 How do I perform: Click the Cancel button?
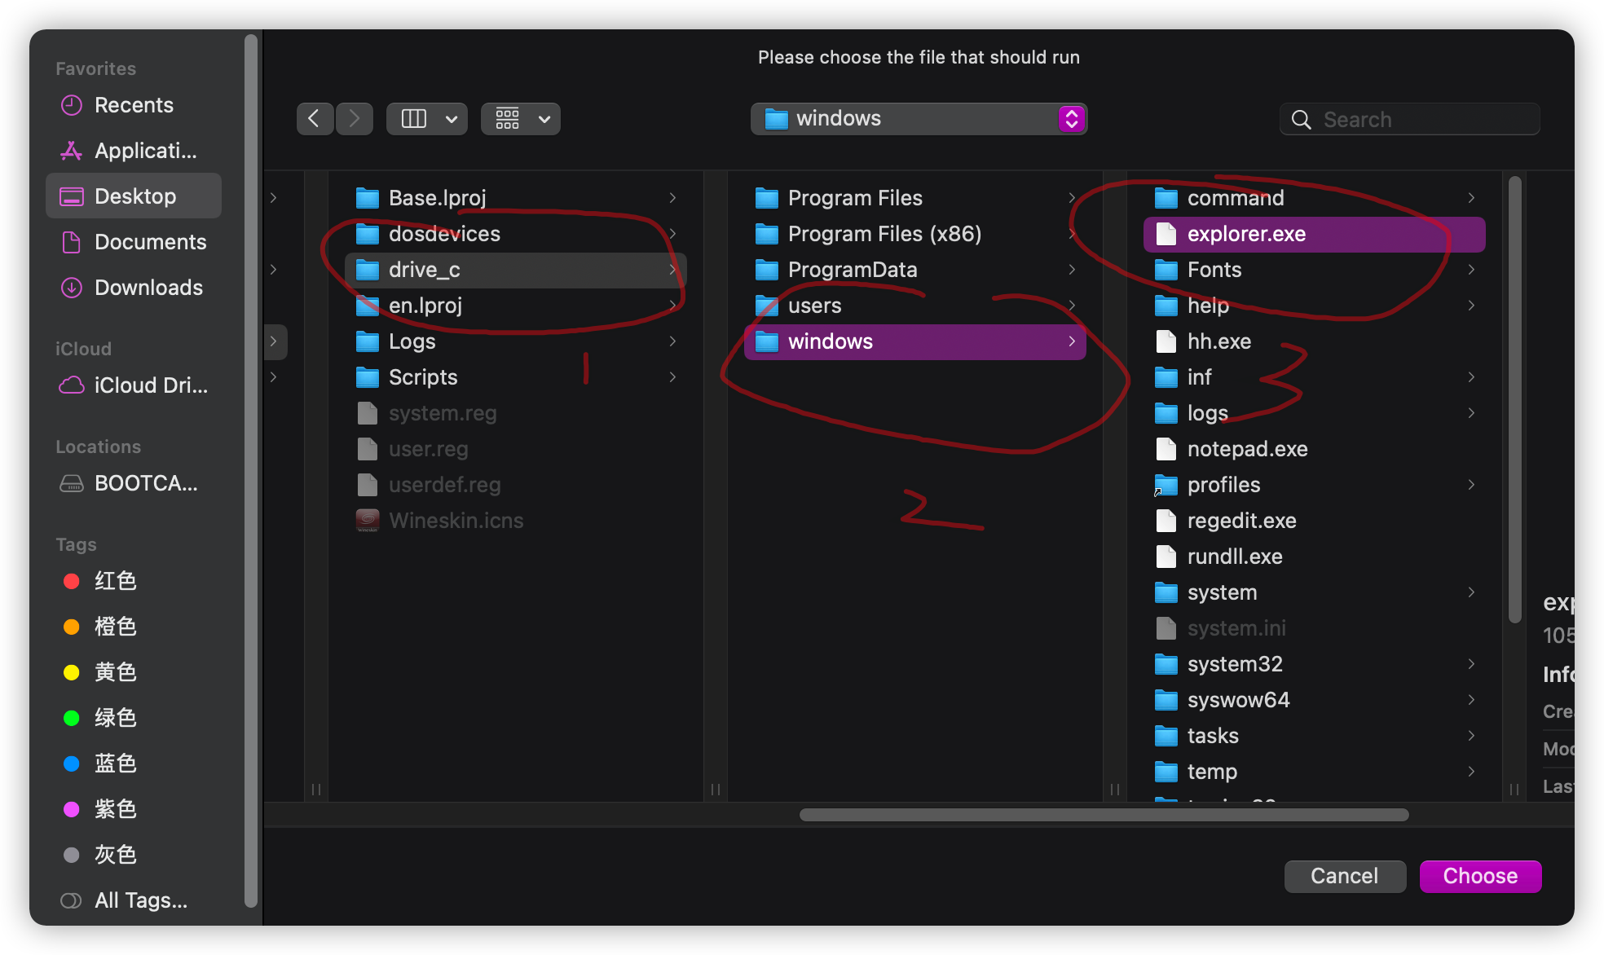[1345, 876]
